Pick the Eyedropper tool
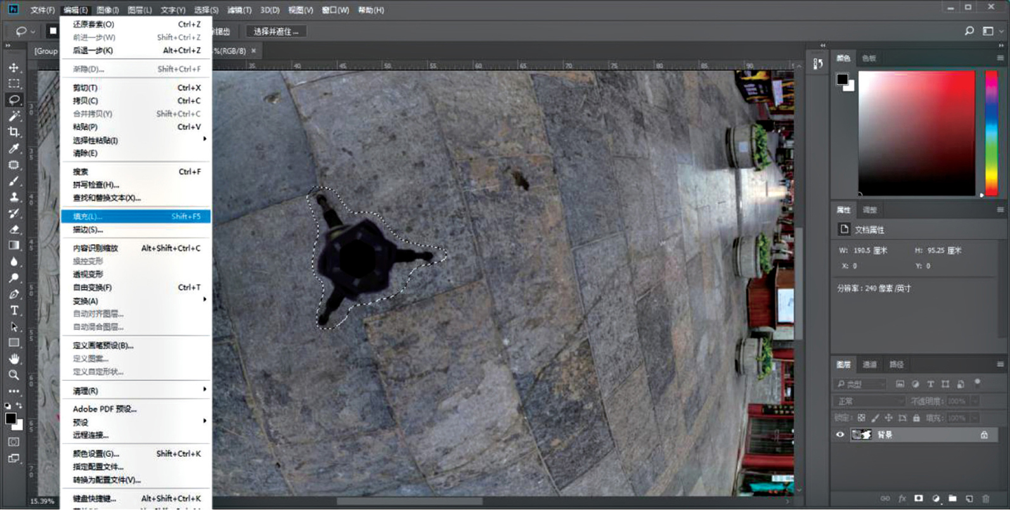The height and width of the screenshot is (510, 1010). [x=14, y=148]
